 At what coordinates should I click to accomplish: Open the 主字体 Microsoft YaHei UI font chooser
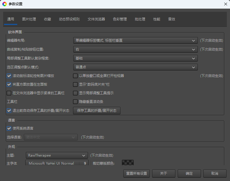57,163
